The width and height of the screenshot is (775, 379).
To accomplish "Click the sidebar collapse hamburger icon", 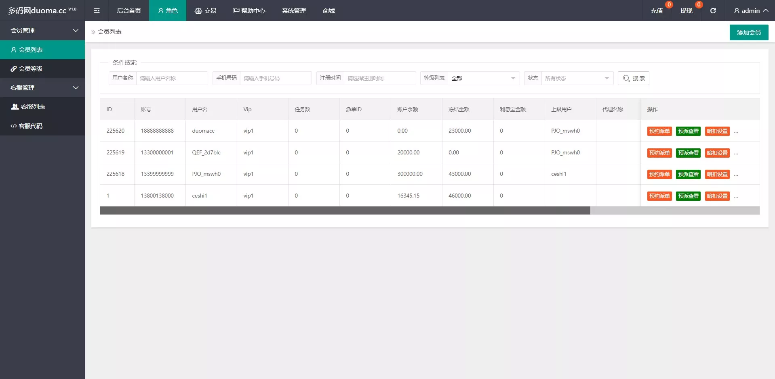I will click(x=97, y=10).
